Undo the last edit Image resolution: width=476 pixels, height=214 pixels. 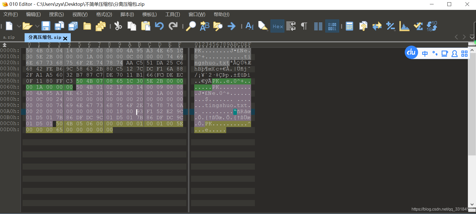(159, 26)
